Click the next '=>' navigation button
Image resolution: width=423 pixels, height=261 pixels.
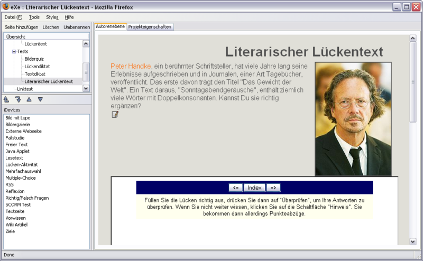coord(273,188)
